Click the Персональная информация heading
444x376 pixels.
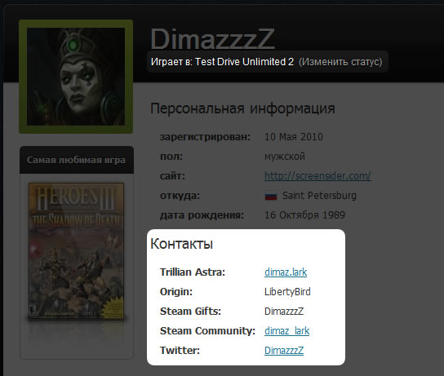(242, 108)
